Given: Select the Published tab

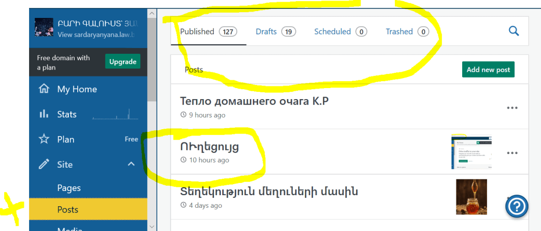Looking at the screenshot, I should pos(207,32).
